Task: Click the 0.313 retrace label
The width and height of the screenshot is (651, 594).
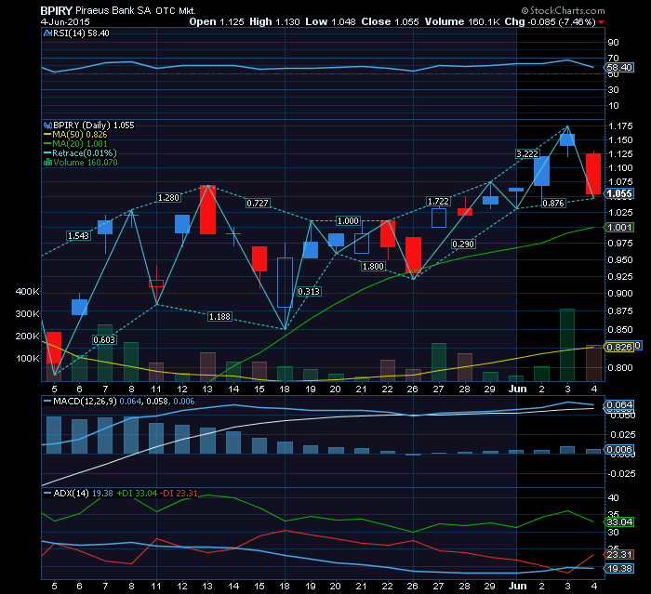Action: tap(309, 292)
